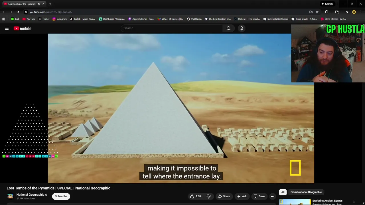Open National Geographic channel name link
Screen dimensions: 365x205
[30, 195]
